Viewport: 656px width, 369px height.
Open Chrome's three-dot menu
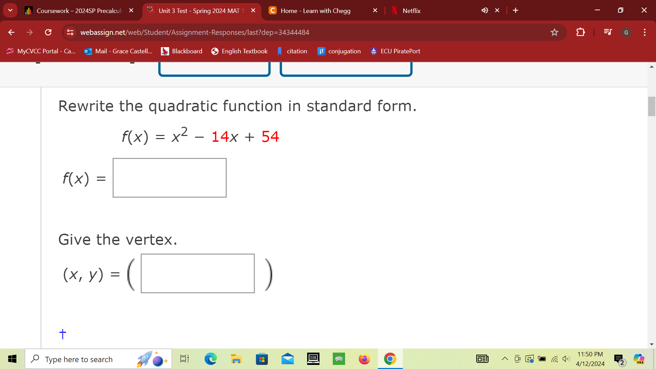644,32
